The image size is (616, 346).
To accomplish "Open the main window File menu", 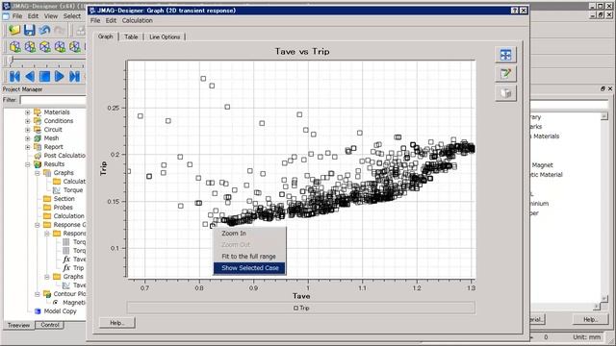I will click(17, 16).
